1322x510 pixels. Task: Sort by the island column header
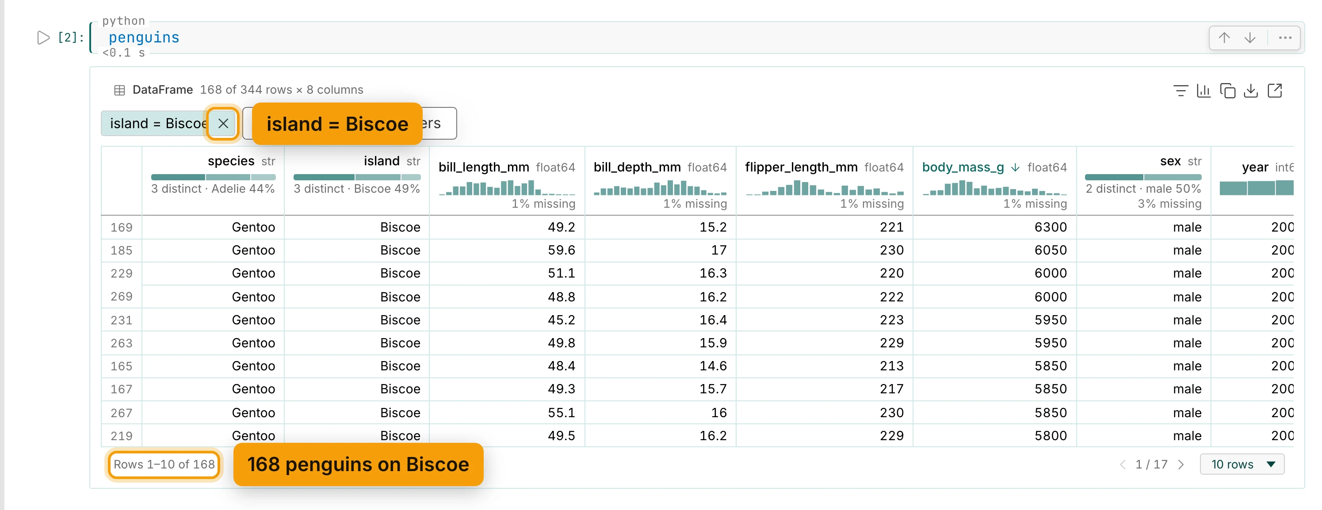381,161
